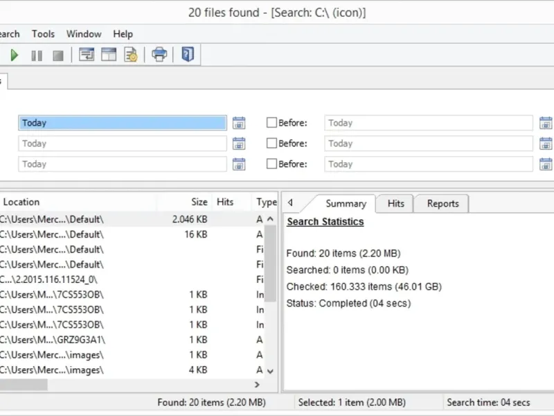Open calendar picker for the first Before date
Viewport: 554px width, 416px height.
click(x=545, y=123)
